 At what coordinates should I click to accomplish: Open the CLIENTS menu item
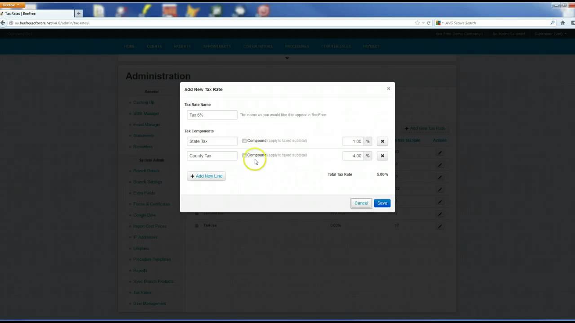tap(154, 46)
